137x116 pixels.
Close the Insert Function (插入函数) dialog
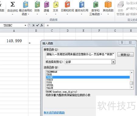[130, 42]
